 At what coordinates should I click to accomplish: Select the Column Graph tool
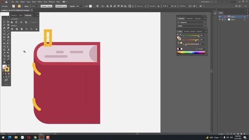tap(8, 56)
